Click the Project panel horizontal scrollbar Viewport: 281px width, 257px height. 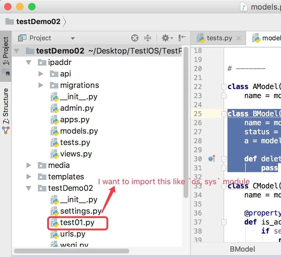pyautogui.click(x=72, y=251)
